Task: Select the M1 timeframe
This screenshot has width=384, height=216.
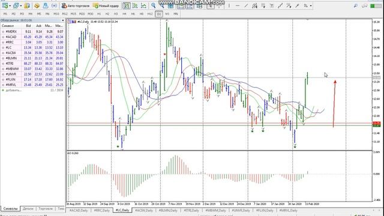Action: point(5,14)
